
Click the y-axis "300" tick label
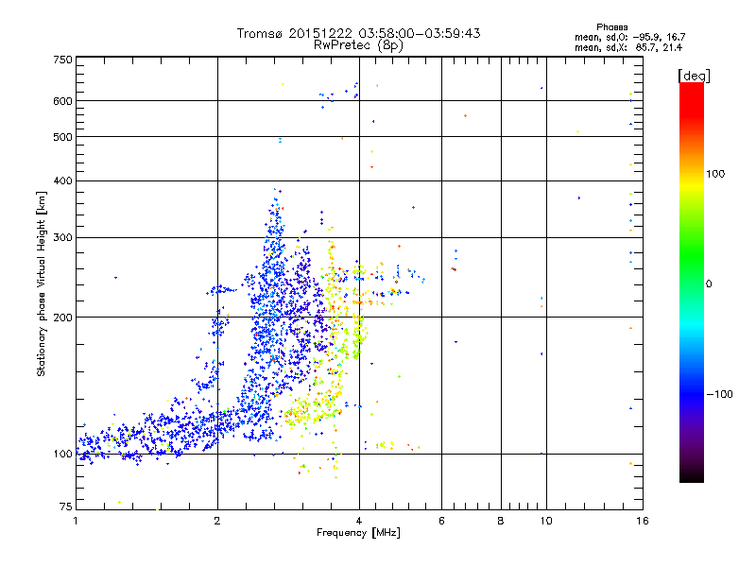coord(63,238)
